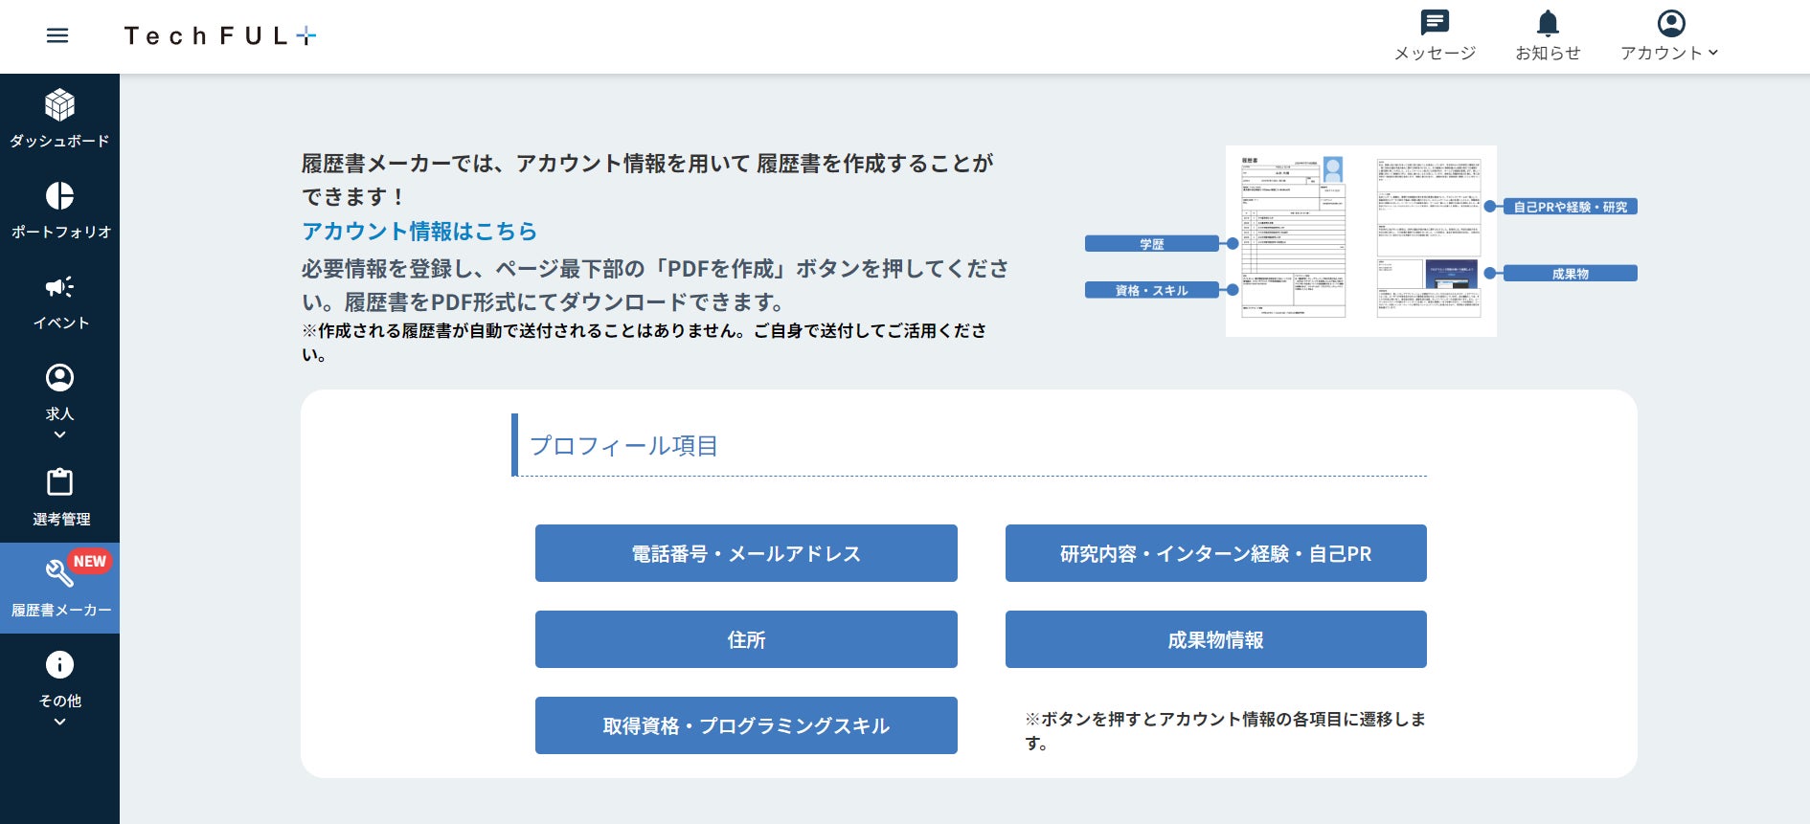Click the 取得資格・プログラミングスキル button

(746, 725)
